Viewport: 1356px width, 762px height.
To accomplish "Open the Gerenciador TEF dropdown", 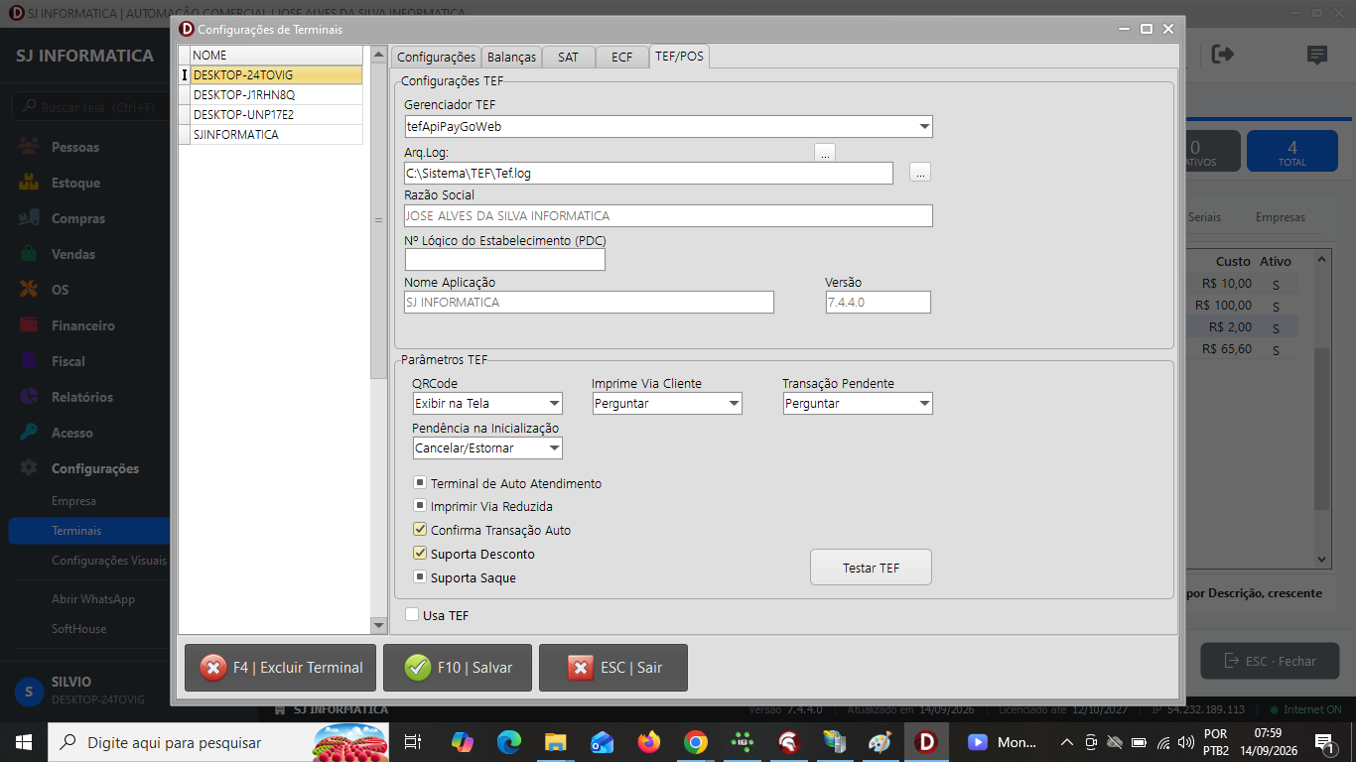I will 924,127.
